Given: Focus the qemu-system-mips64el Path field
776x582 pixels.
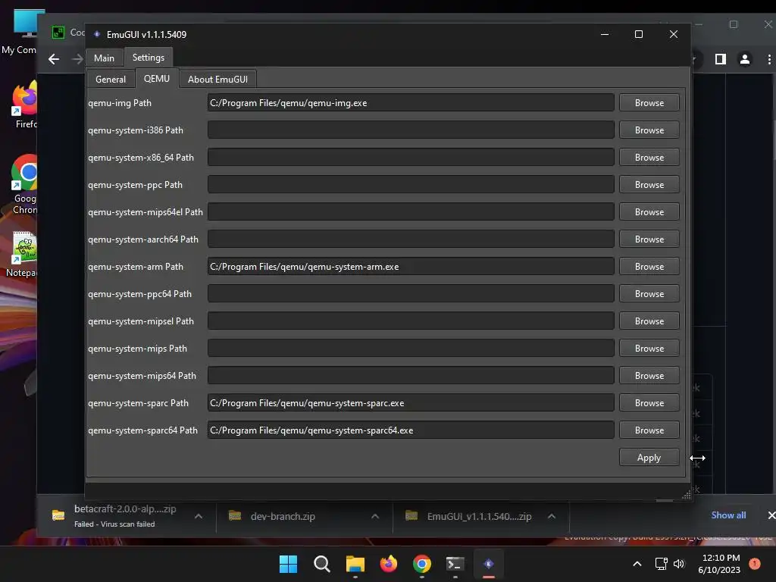Looking at the screenshot, I should [411, 212].
